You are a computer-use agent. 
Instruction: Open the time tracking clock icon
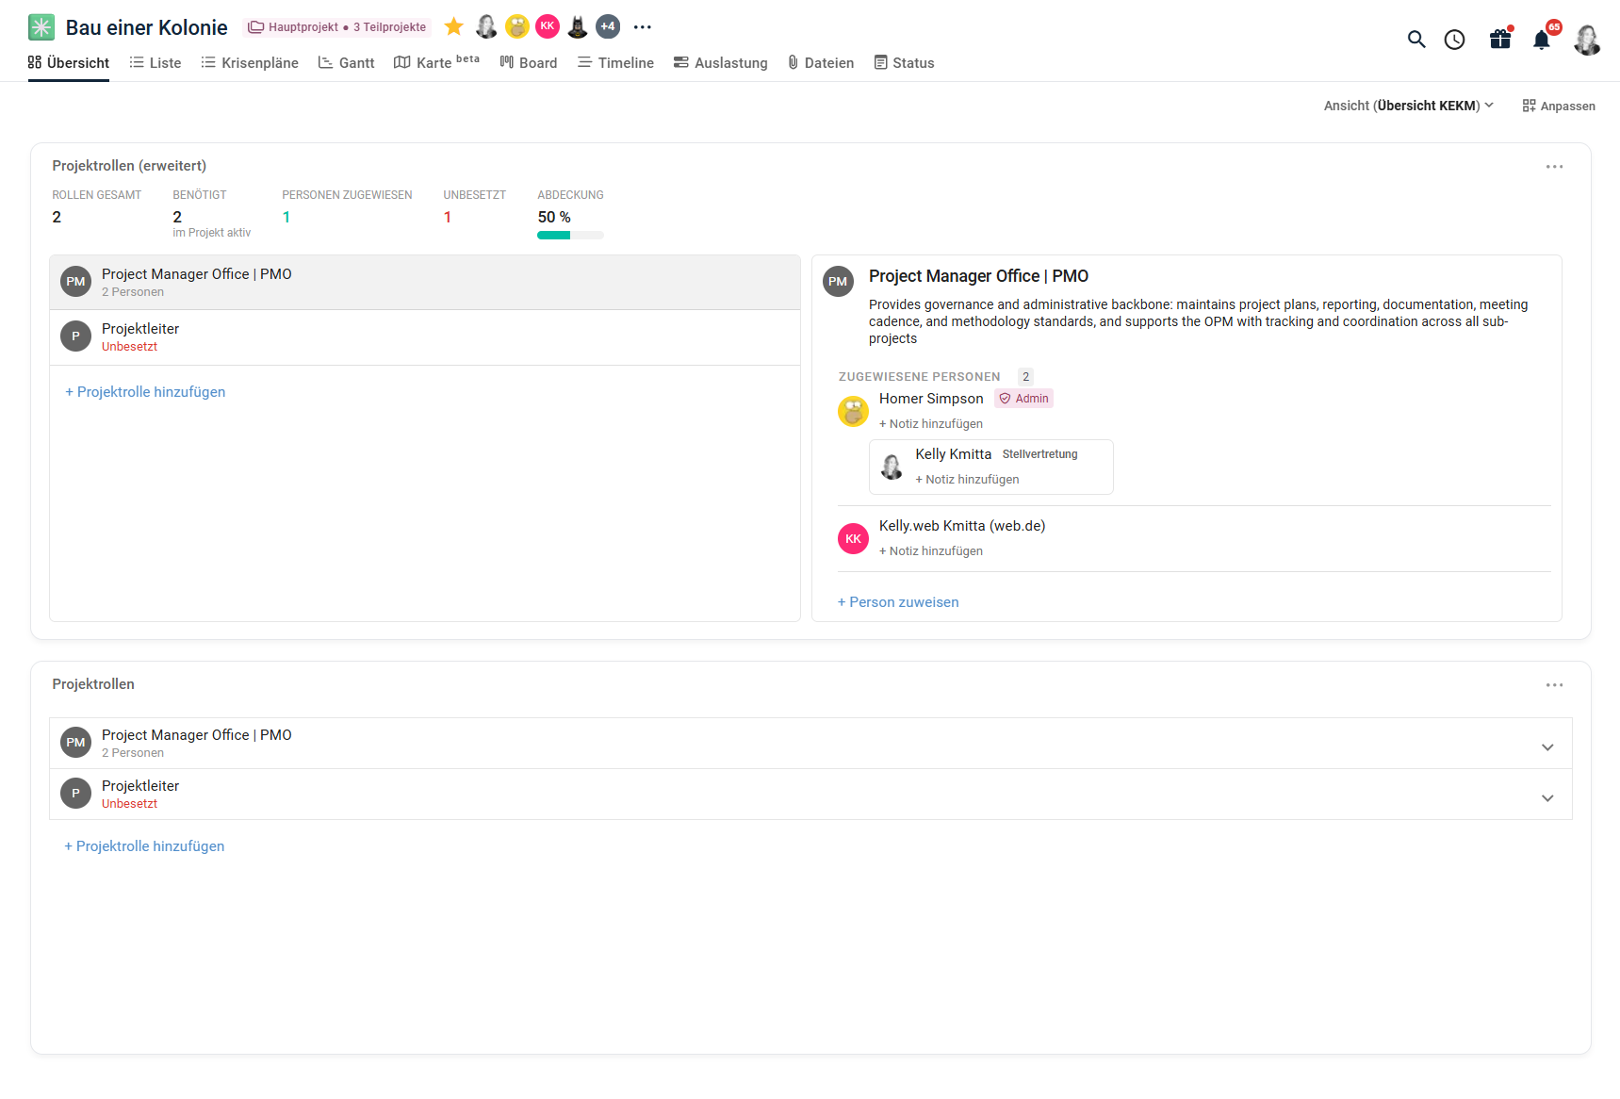(x=1455, y=40)
